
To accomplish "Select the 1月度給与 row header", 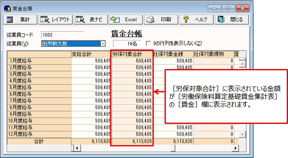I will (39, 61).
